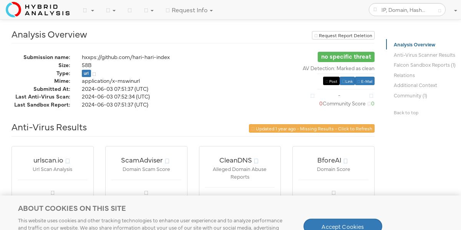461x230 pixels.
Task: Accept Cookies on the banner
Action: [x=343, y=227]
